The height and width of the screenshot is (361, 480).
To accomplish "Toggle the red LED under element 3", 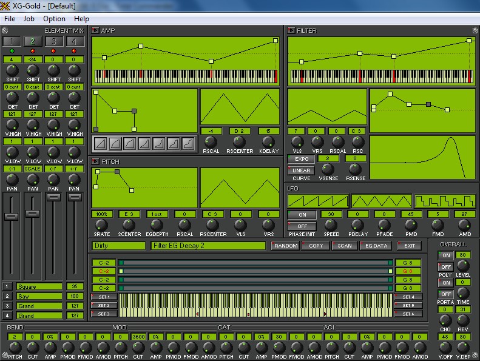I will click(x=53, y=51).
